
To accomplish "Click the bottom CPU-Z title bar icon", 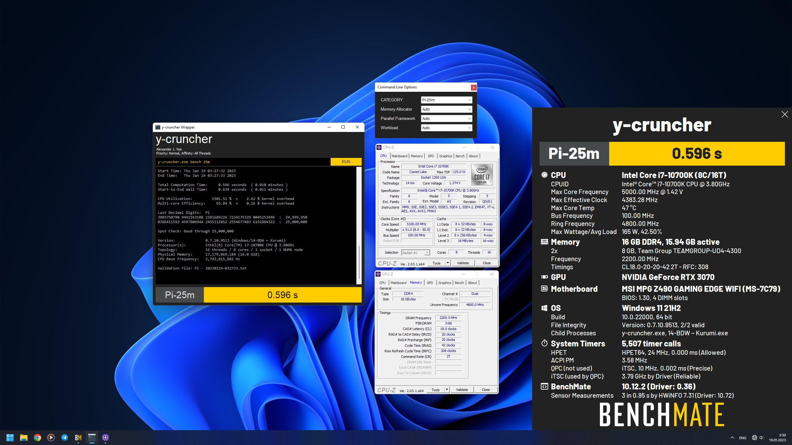I will coord(378,274).
